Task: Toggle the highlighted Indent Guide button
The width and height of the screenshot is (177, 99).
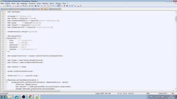Action: pos(59,6)
